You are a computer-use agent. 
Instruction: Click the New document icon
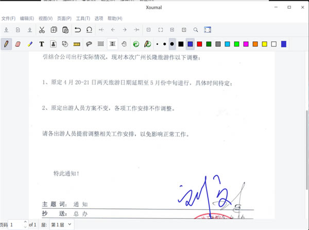18,30
